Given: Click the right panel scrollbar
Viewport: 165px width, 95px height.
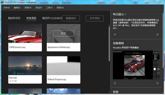Looking at the screenshot, I should click(x=163, y=40).
